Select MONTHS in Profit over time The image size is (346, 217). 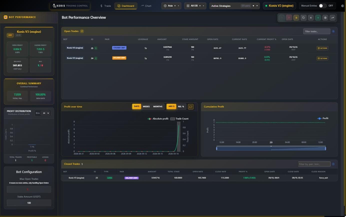[158, 106]
